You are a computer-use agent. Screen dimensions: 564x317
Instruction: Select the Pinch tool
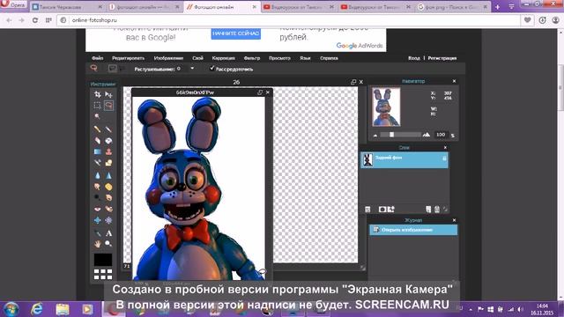[x=108, y=220]
